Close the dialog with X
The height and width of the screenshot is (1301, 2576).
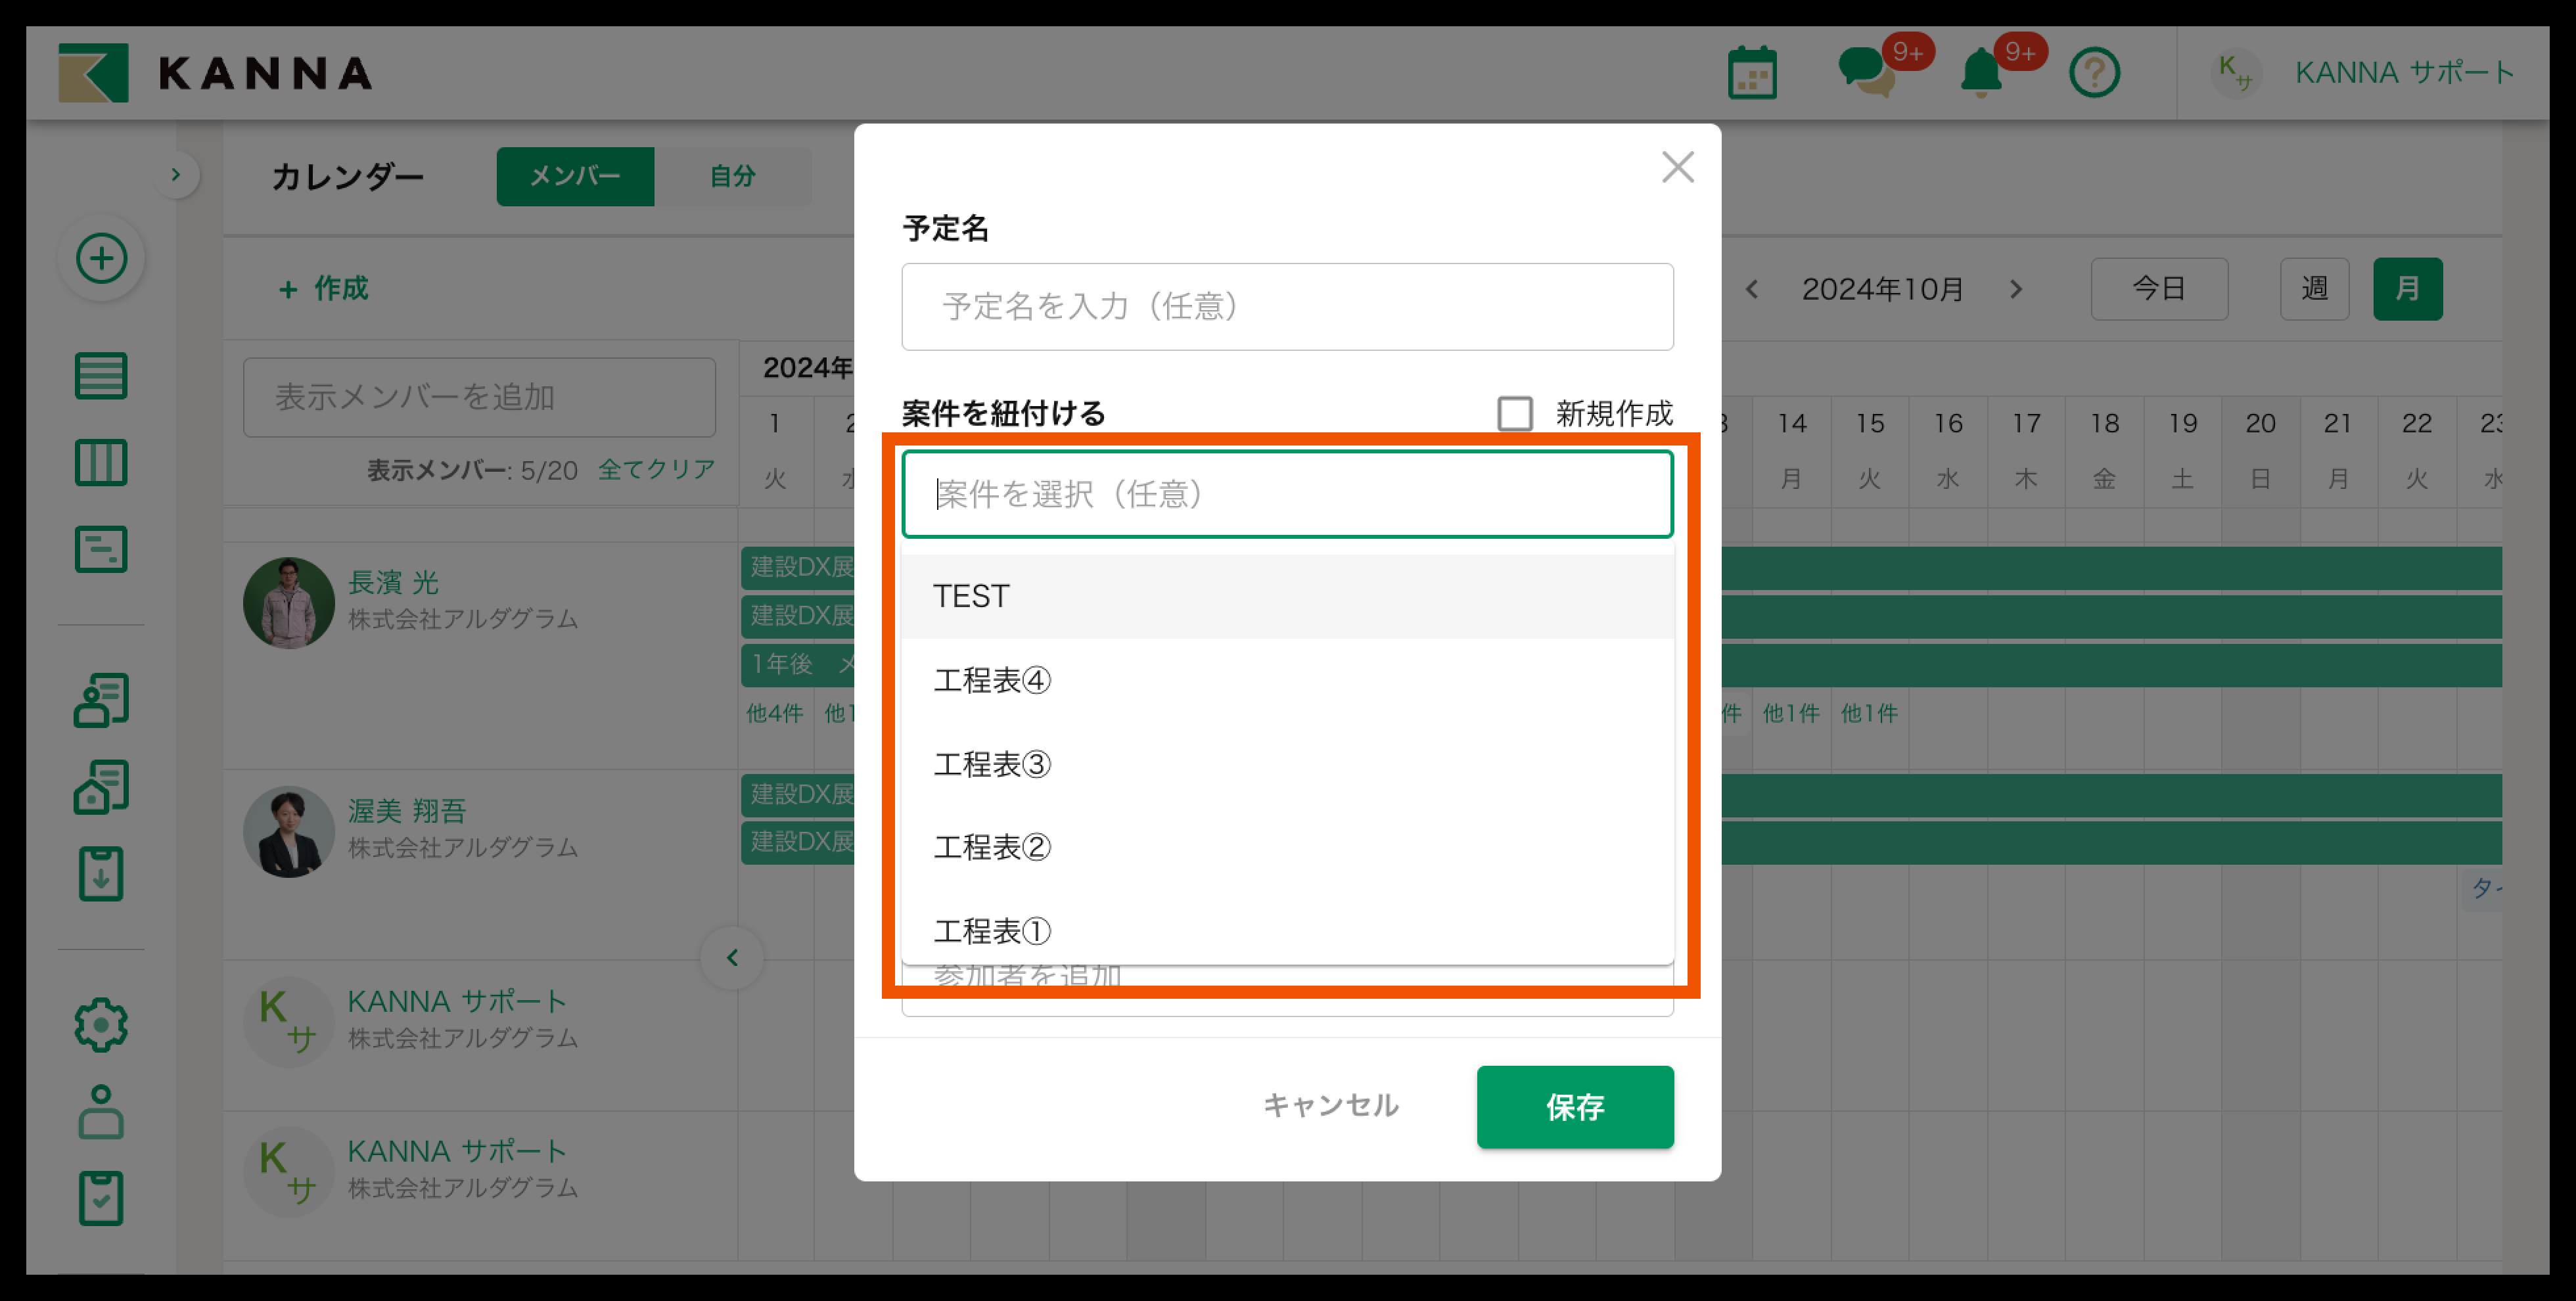coord(1677,167)
